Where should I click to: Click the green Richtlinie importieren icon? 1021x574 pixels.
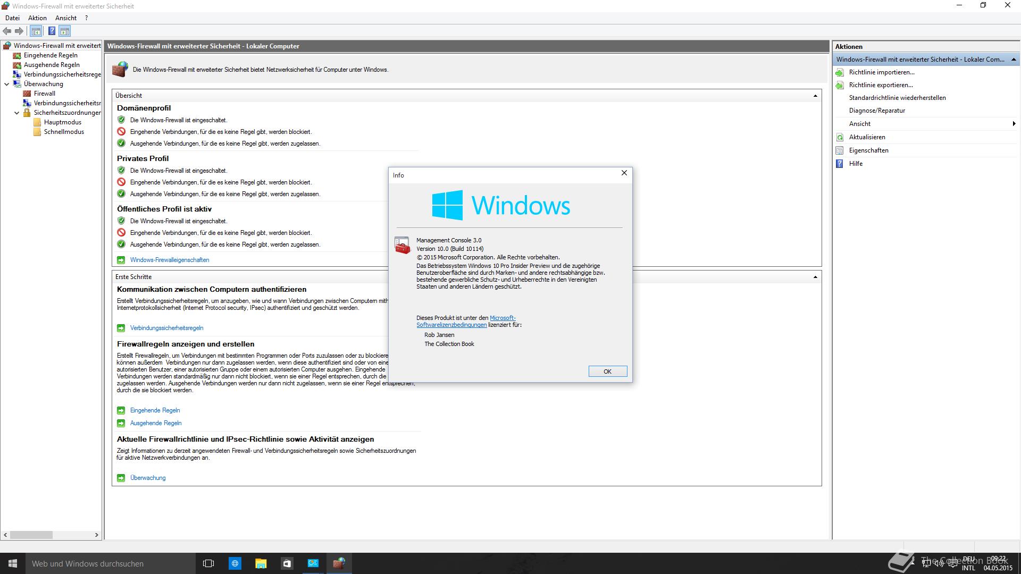click(x=840, y=72)
